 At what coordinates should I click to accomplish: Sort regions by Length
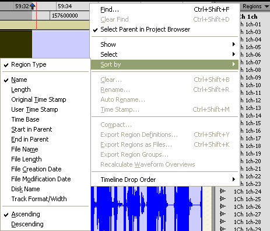pyautogui.click(x=45, y=89)
